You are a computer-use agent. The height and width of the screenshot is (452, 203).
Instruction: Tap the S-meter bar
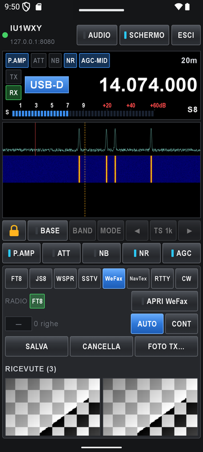point(83,114)
